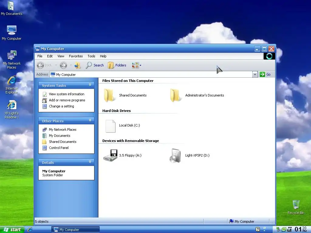Select the Light-XPSP2 (D:) CD drive icon

[175, 156]
